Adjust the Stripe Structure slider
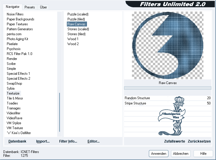The width and height of the screenshot is (216, 160). pyautogui.click(x=168, y=103)
